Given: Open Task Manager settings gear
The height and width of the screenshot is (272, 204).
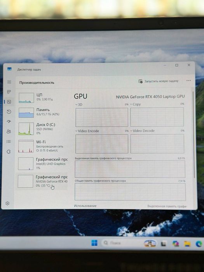Looking at the screenshot, I should click(7, 203).
